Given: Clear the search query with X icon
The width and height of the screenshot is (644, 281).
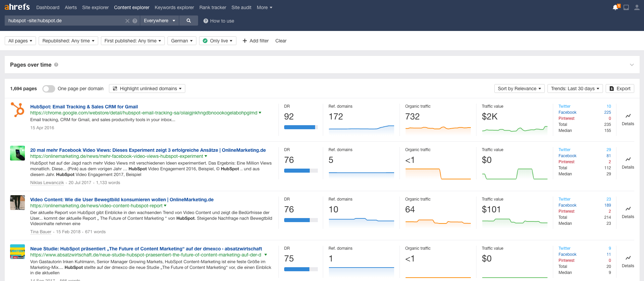Looking at the screenshot, I should click(x=127, y=21).
